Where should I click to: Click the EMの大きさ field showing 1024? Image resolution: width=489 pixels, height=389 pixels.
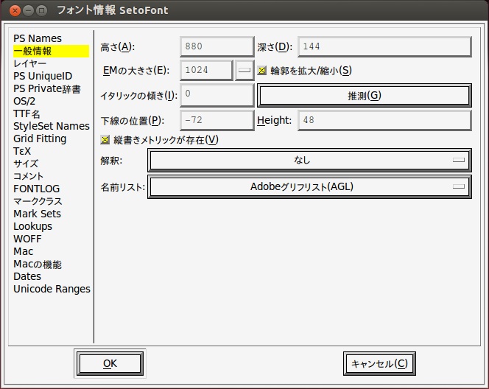click(206, 70)
